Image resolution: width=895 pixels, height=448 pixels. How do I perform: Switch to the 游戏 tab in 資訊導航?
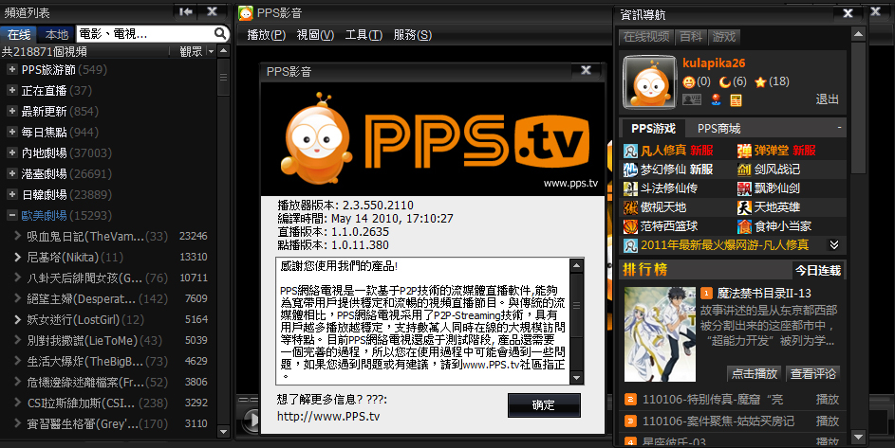click(x=724, y=37)
